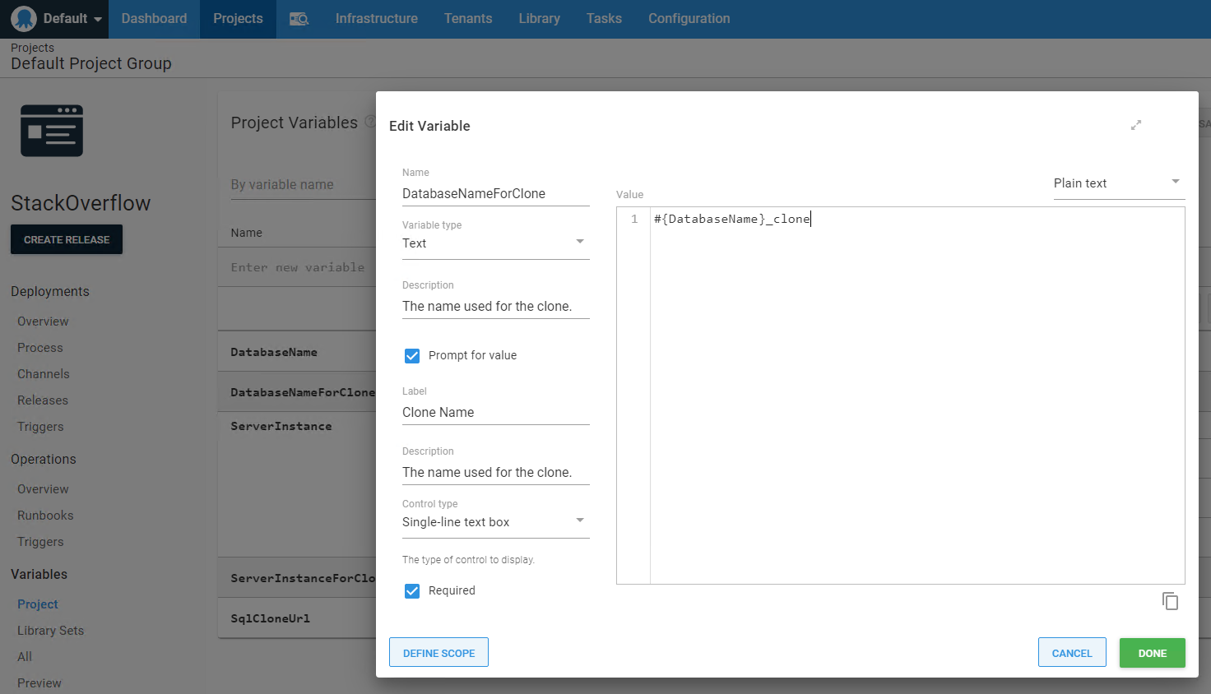Copy the variable value using the copy icon
The height and width of the screenshot is (694, 1211).
click(1171, 601)
